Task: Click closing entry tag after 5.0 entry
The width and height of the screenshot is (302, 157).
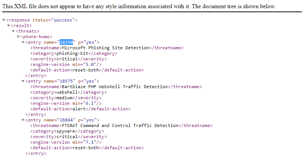Action: coord(36,76)
